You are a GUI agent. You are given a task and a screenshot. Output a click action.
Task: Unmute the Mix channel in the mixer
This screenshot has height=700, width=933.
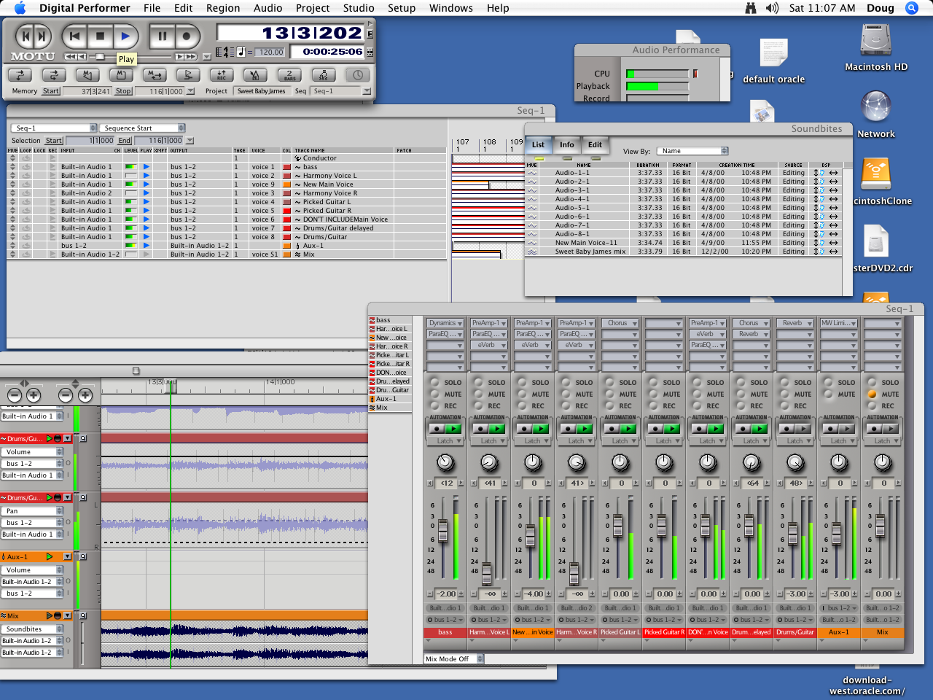click(x=872, y=394)
